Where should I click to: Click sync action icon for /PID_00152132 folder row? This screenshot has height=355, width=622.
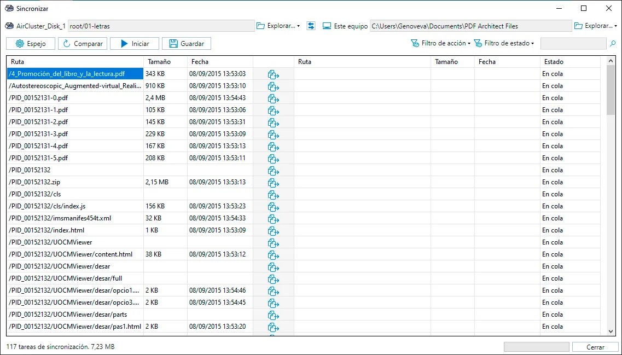(274, 171)
